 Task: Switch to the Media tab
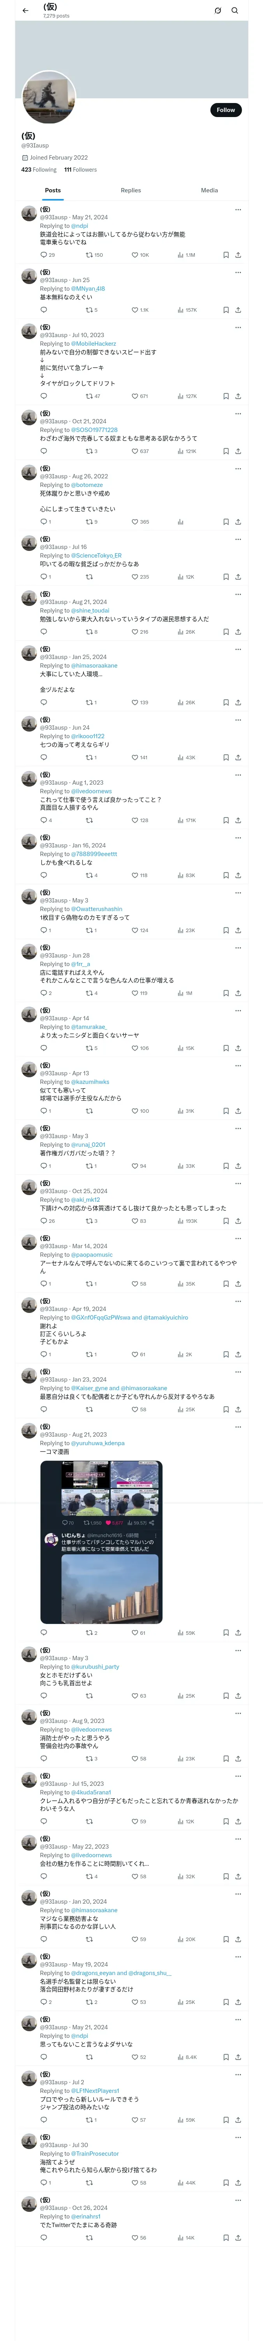point(210,191)
